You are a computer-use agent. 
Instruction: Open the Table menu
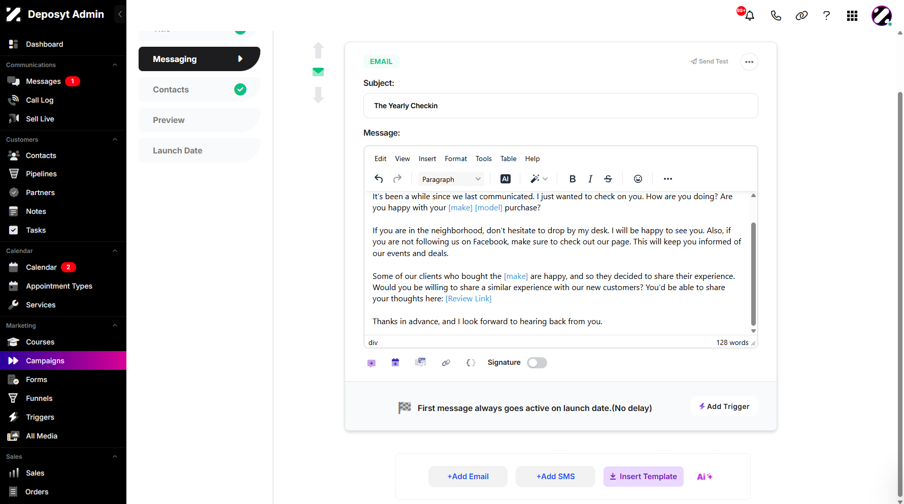point(508,159)
